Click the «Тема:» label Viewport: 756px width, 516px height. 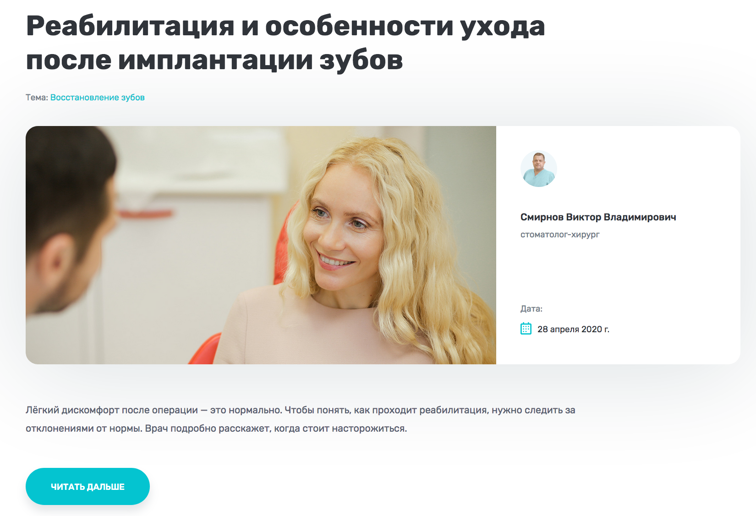point(37,97)
